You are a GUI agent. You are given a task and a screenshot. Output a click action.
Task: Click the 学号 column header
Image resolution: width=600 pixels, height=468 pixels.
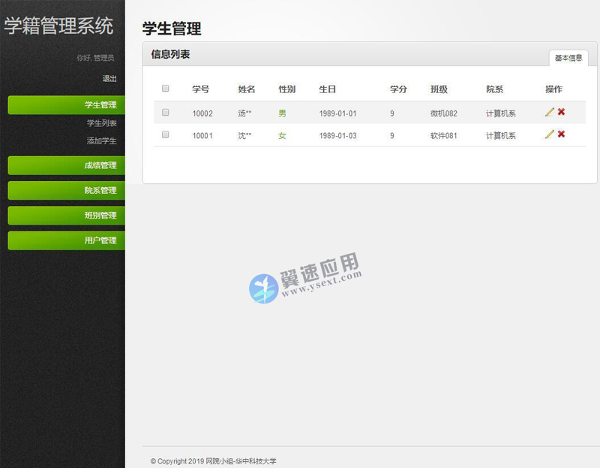point(200,89)
